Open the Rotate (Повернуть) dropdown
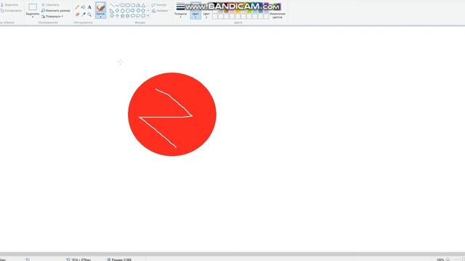The width and height of the screenshot is (465, 261). tap(52, 16)
